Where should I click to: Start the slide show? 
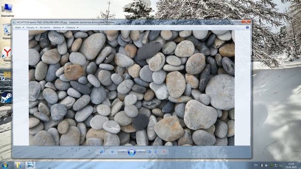click(132, 152)
